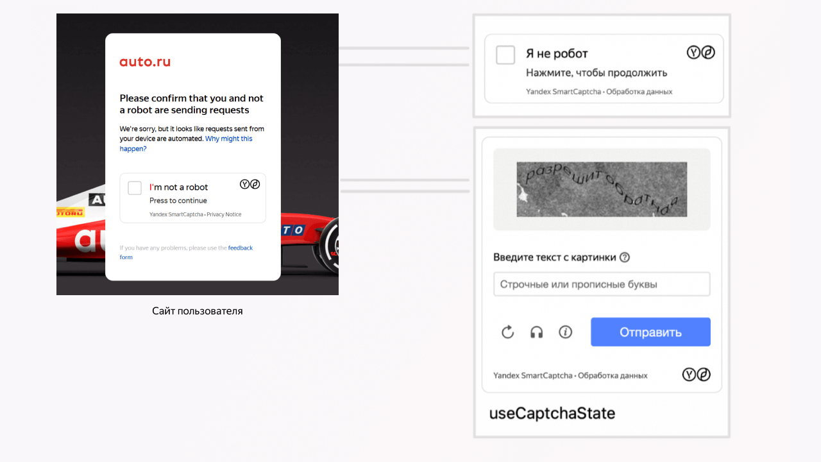
Task: Focus the 'Строчные или прописные буквы' text field
Action: click(602, 284)
